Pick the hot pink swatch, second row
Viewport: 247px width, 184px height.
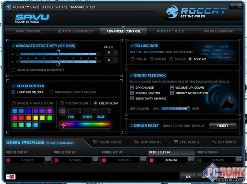click(x=15, y=118)
